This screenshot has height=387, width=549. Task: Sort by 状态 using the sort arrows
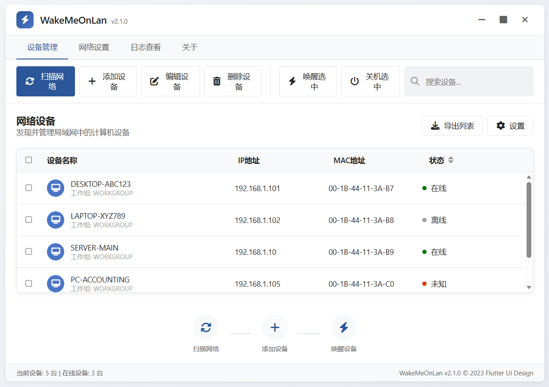coord(451,160)
